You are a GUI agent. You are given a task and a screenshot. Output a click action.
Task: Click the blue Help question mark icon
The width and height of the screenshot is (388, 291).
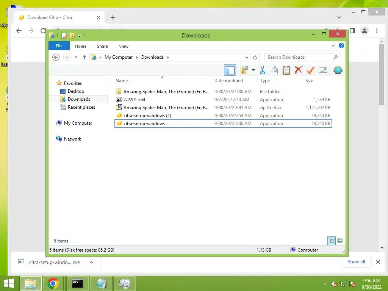coord(341,46)
